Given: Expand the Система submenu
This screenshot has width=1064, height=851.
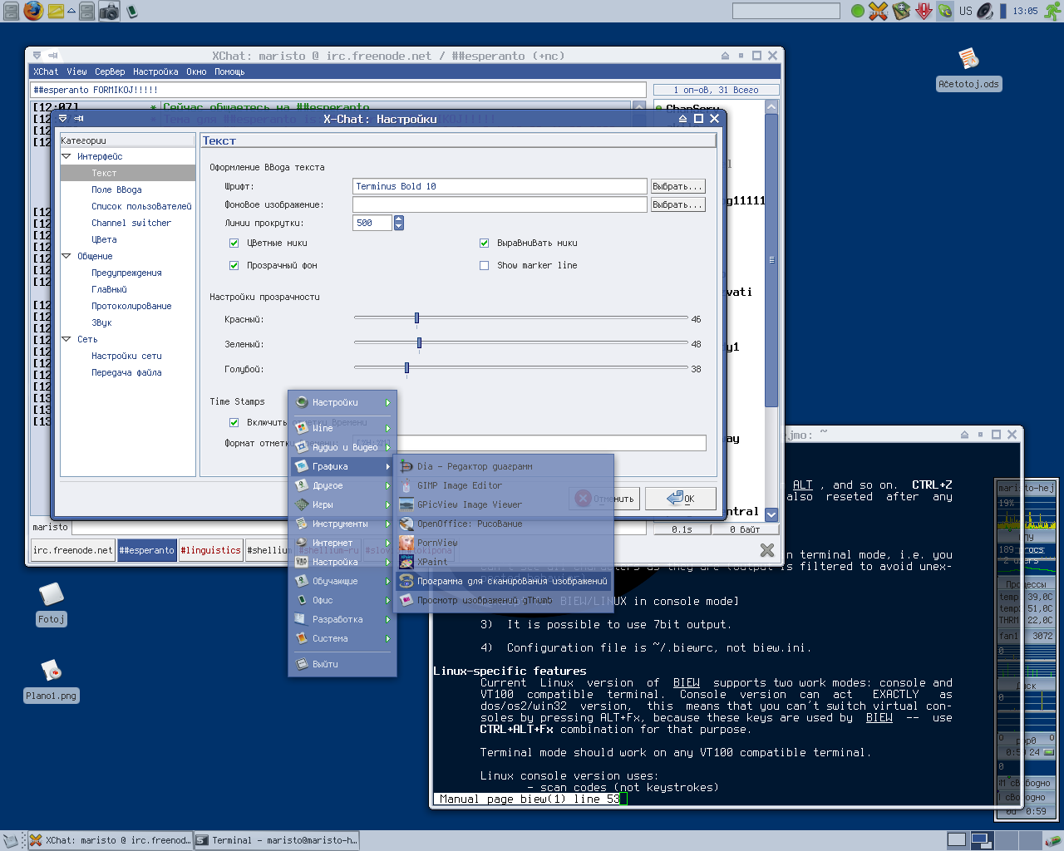Looking at the screenshot, I should coord(342,638).
